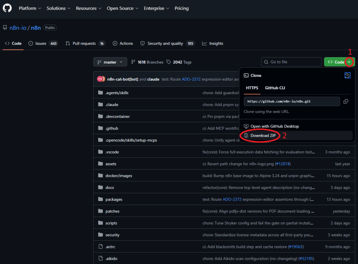Click the .agents/skills folder icon
Screen dimensions: 358x264
[100, 92]
